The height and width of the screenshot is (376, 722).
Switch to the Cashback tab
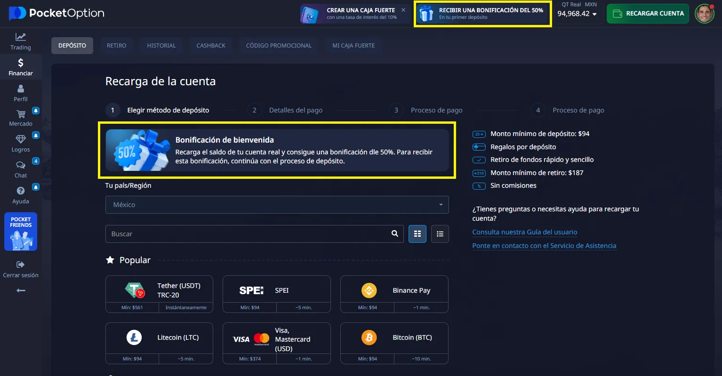pos(211,46)
